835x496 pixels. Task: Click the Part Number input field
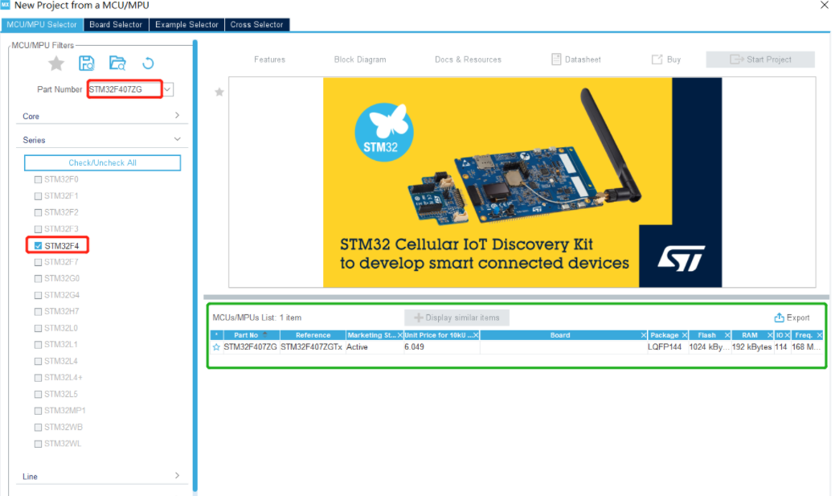tap(125, 89)
